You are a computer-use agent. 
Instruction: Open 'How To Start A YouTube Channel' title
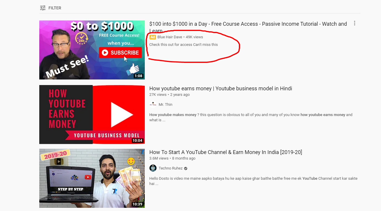pyautogui.click(x=226, y=152)
